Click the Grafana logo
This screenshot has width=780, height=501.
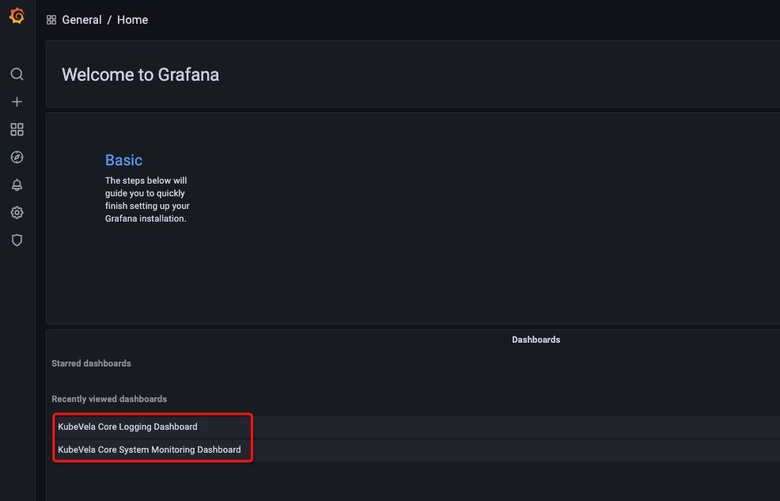coord(17,16)
